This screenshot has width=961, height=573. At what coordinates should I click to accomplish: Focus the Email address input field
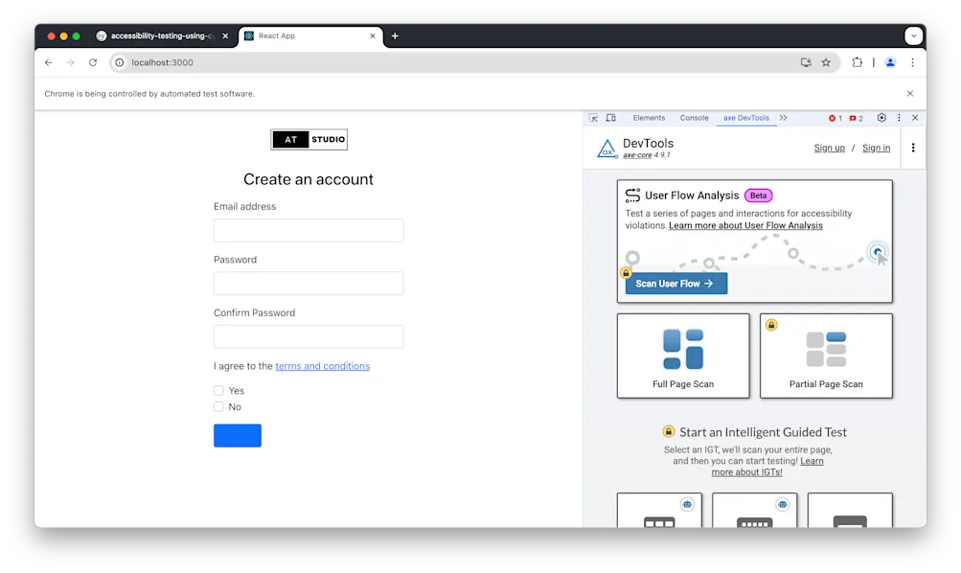[309, 230]
